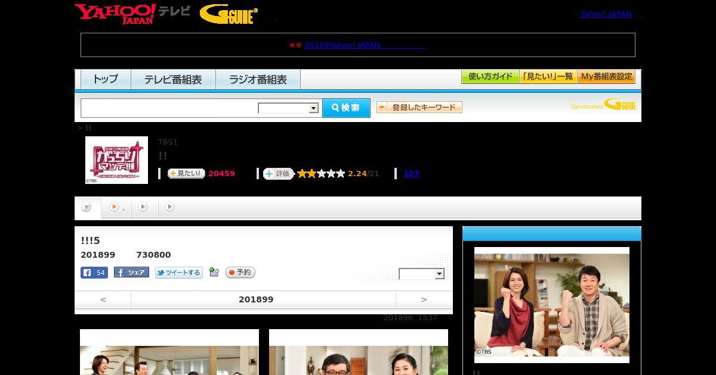The image size is (716, 375).
Task: Expand 登録したキーワード dropdown
Action: 419,107
